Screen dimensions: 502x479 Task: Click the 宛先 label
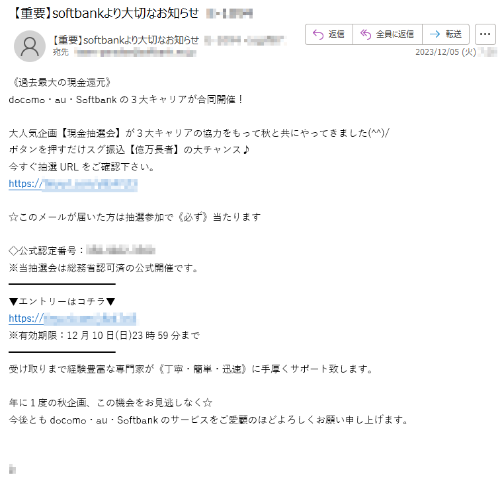pos(61,52)
